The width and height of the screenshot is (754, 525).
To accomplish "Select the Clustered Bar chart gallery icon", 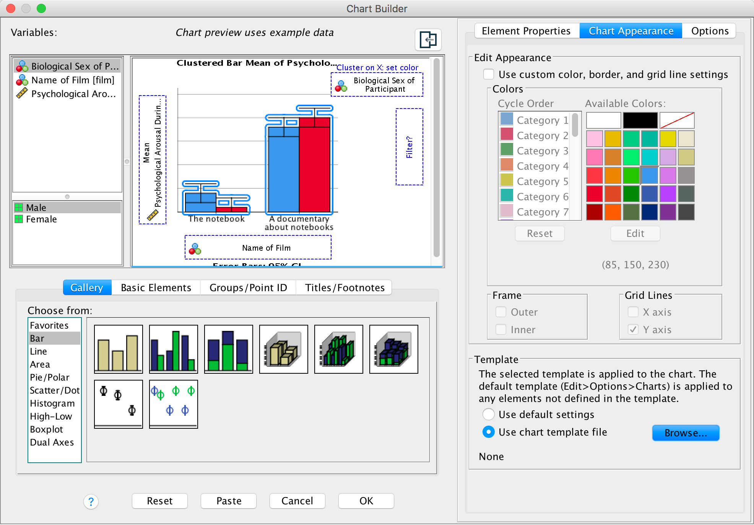I will click(x=174, y=349).
